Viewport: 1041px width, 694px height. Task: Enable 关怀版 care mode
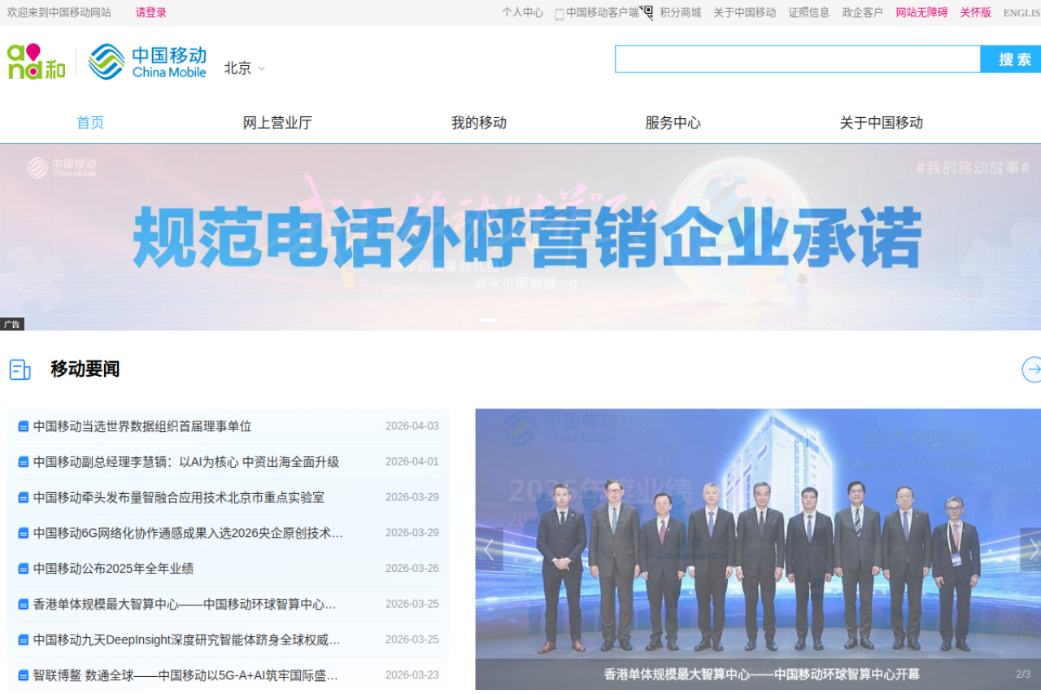pos(975,12)
